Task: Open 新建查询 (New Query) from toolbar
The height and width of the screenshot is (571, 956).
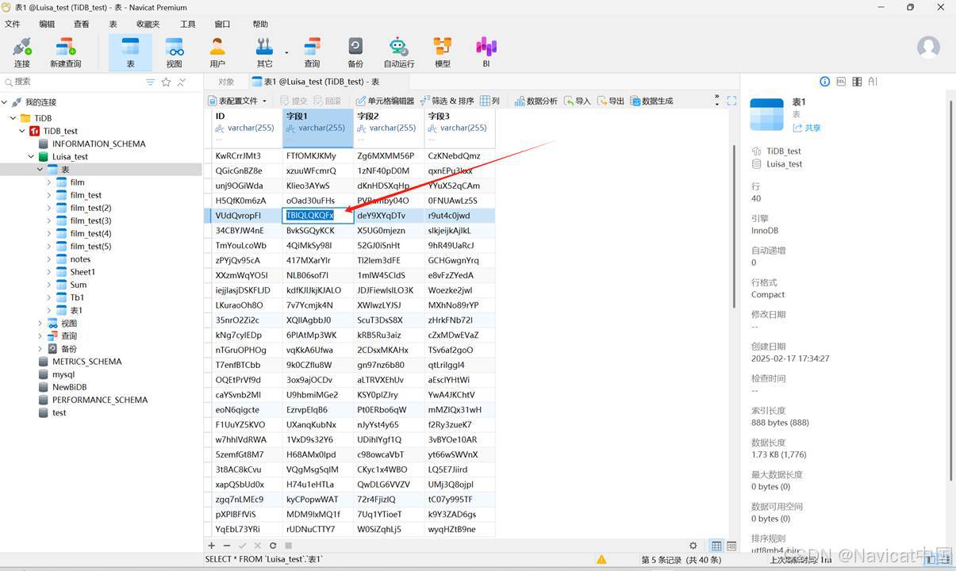Action: click(65, 52)
